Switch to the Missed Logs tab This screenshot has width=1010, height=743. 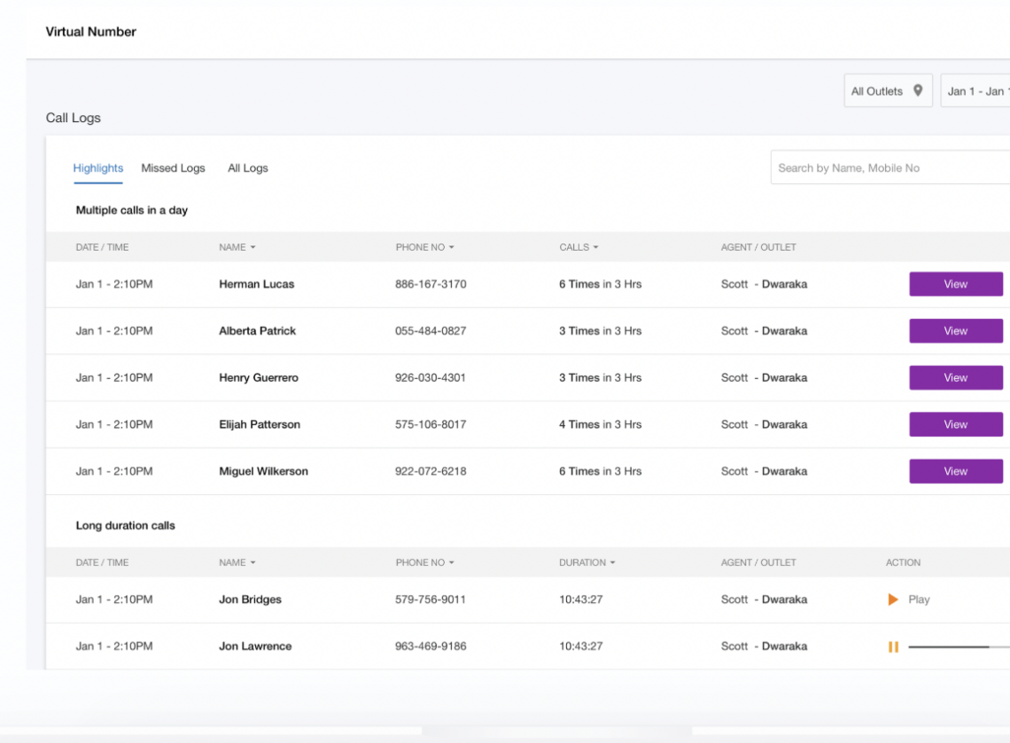tap(173, 168)
